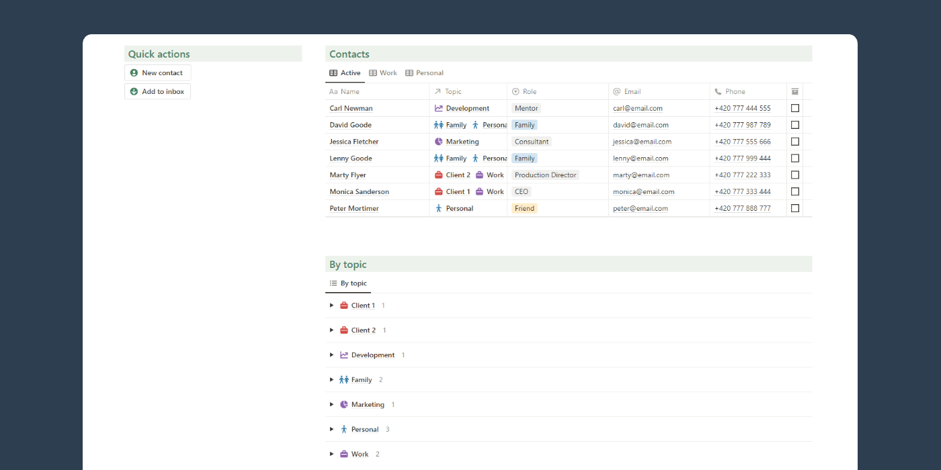Screen dimensions: 941x470
Task: Check the archive checkbox for David Goode
Action: pos(795,125)
